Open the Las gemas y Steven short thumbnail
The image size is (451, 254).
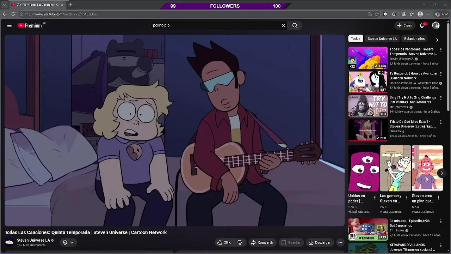point(395,168)
